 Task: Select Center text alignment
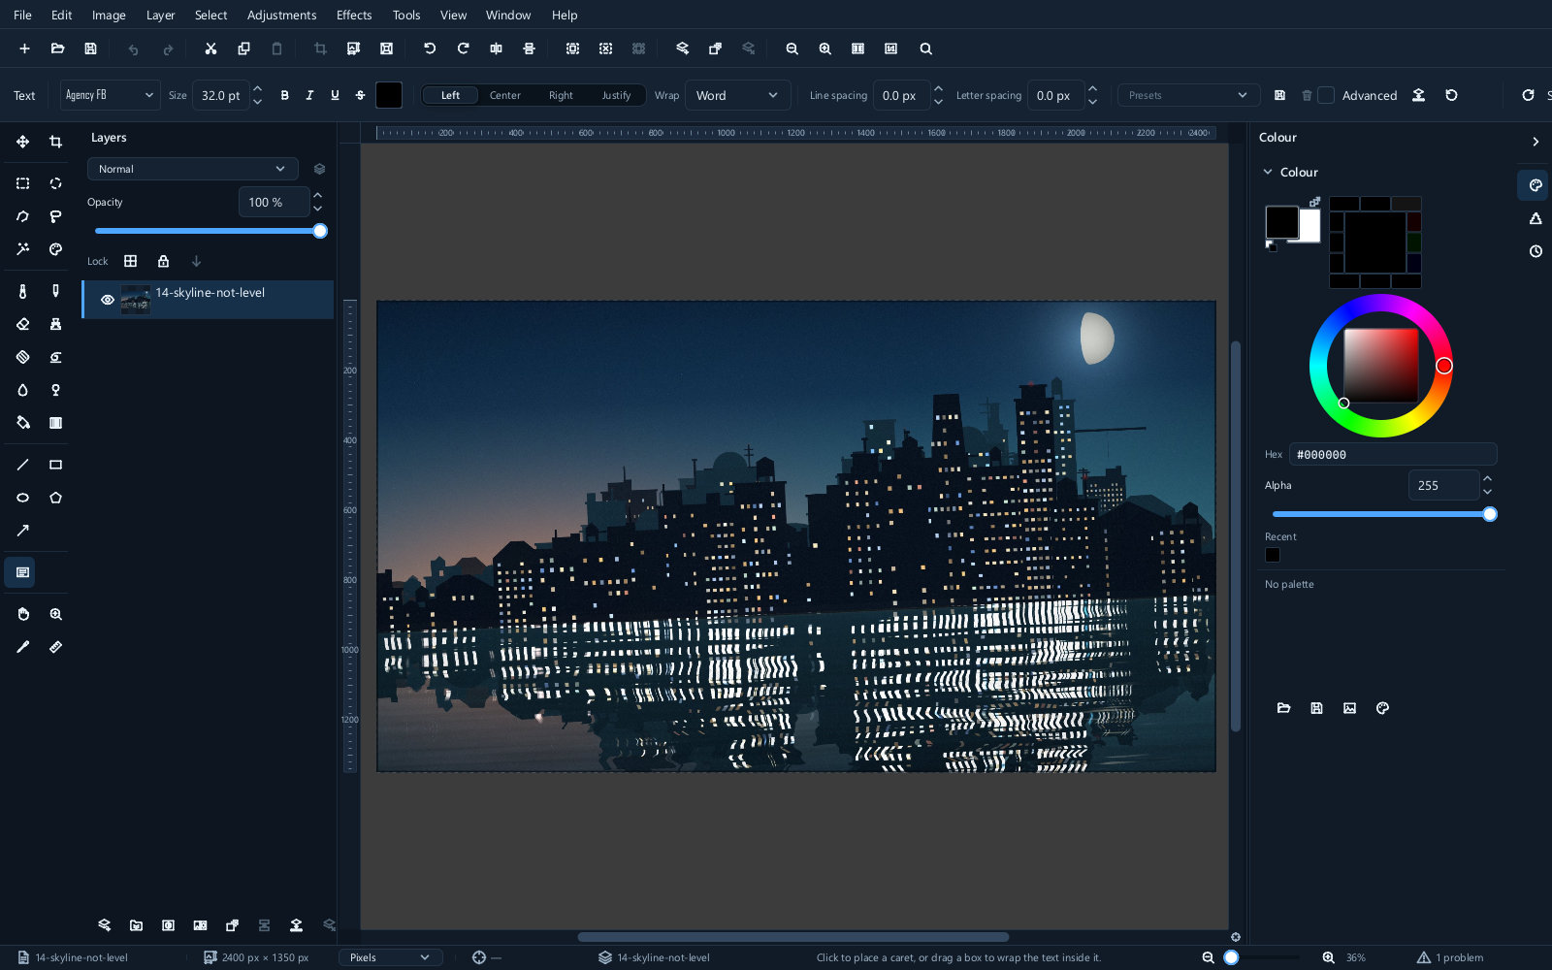tap(504, 95)
